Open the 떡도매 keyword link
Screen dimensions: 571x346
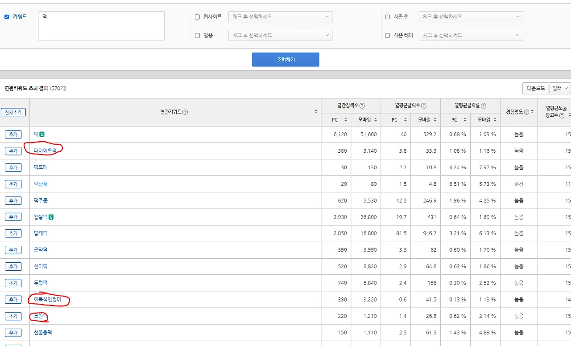tap(41, 167)
